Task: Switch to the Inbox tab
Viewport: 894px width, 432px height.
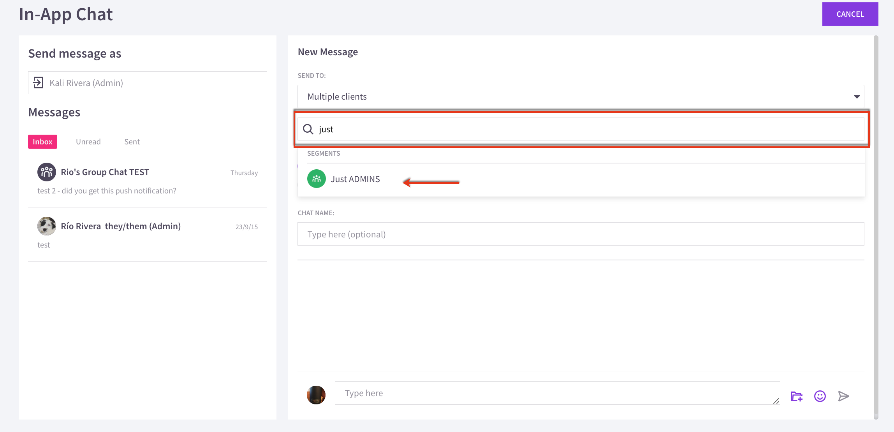Action: tap(42, 142)
